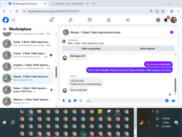
Task: Open a new browser tab
Action: 94,4
